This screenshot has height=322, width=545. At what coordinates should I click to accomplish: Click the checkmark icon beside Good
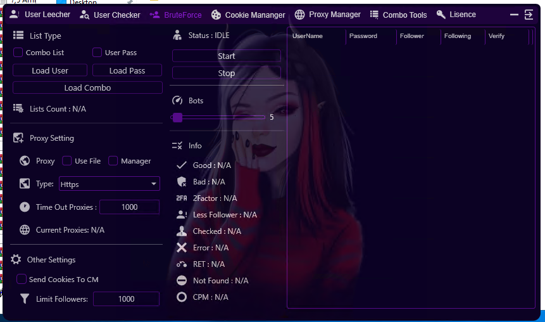[x=182, y=165]
